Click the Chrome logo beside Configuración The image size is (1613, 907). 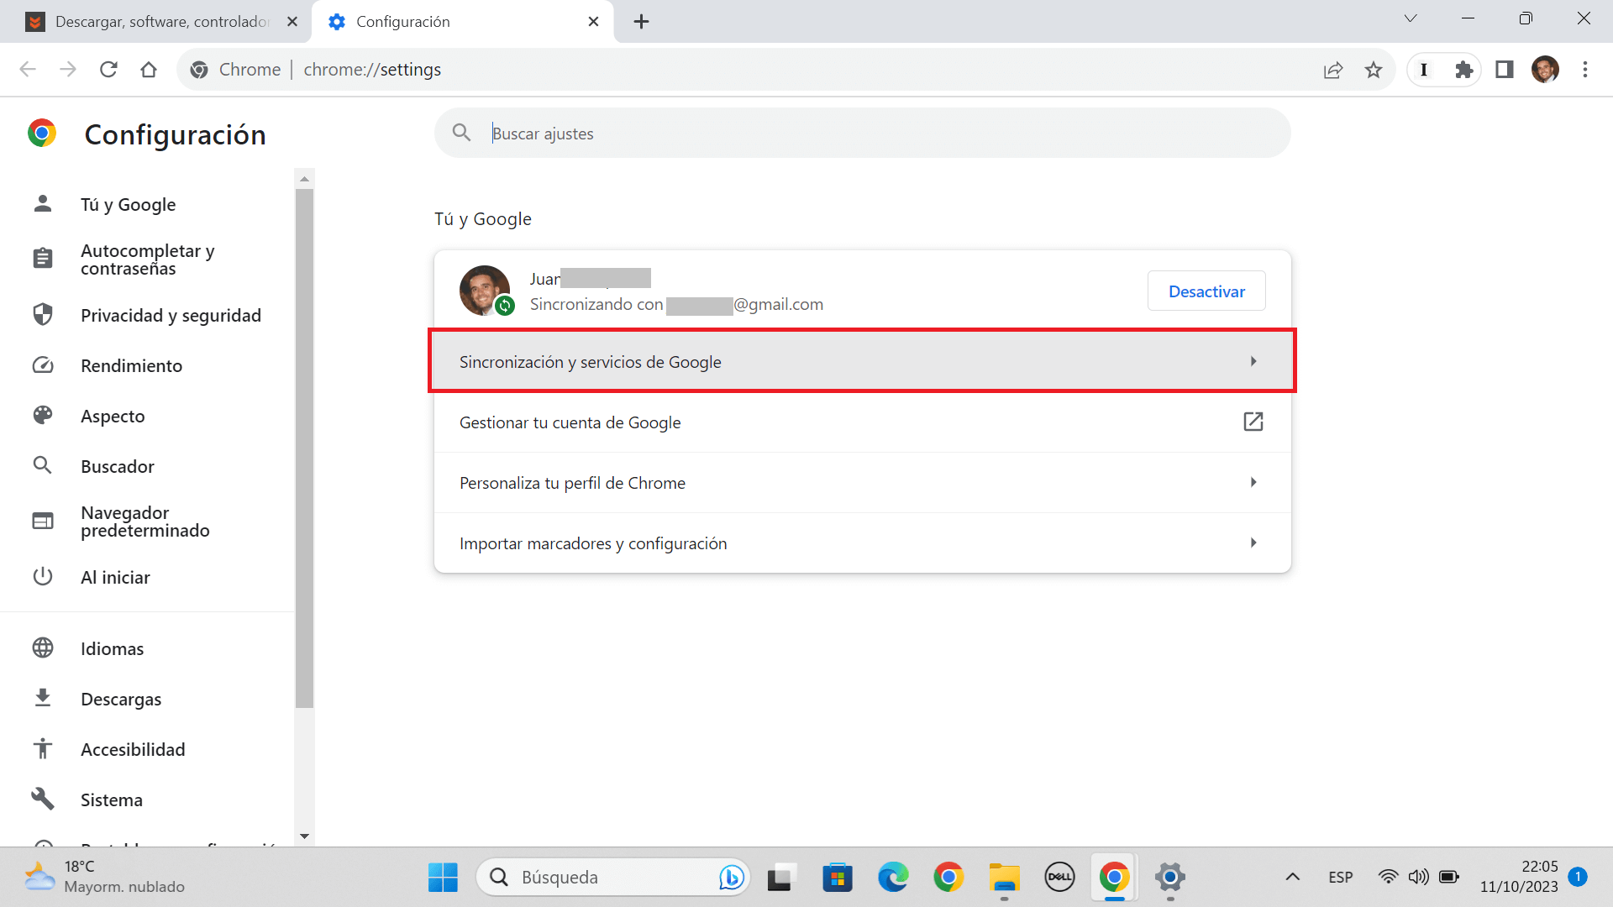(42, 134)
